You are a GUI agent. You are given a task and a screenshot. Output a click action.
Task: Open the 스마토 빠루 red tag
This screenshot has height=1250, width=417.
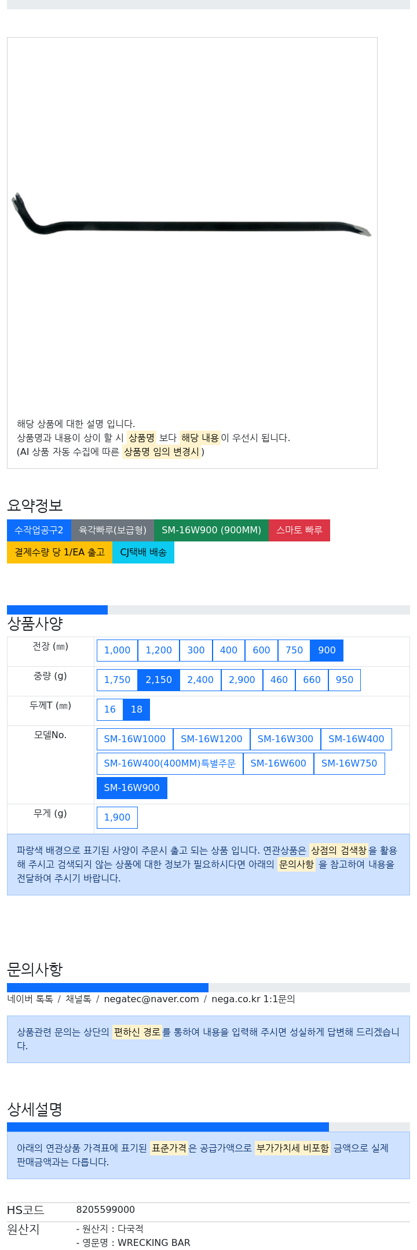(299, 530)
